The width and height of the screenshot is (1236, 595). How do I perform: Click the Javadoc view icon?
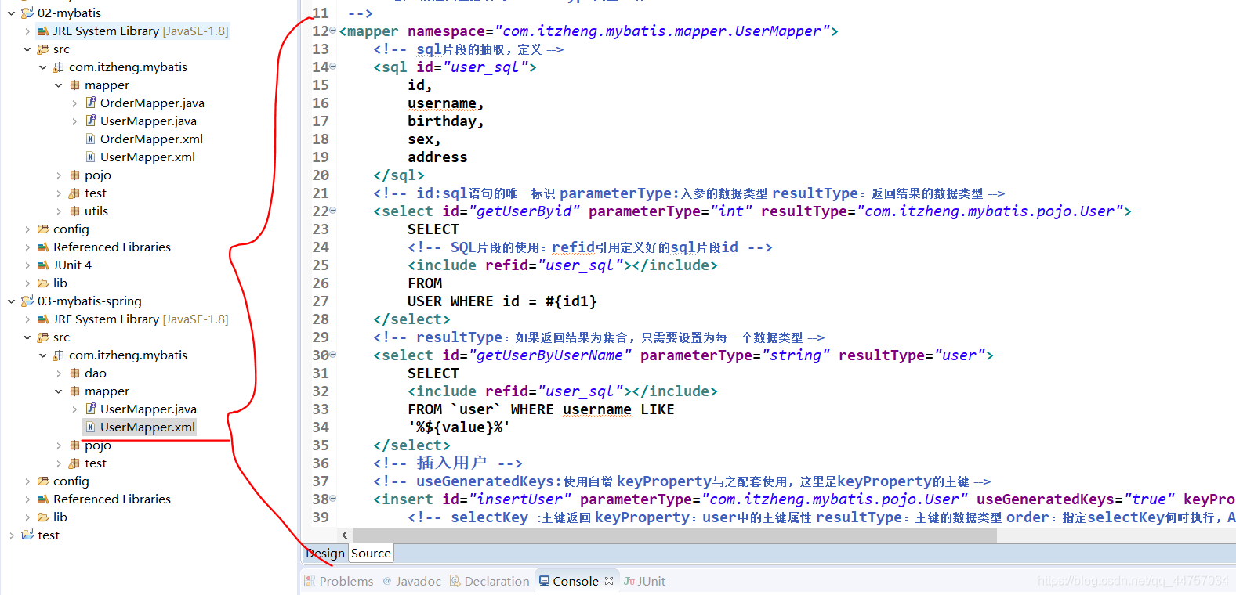(386, 581)
